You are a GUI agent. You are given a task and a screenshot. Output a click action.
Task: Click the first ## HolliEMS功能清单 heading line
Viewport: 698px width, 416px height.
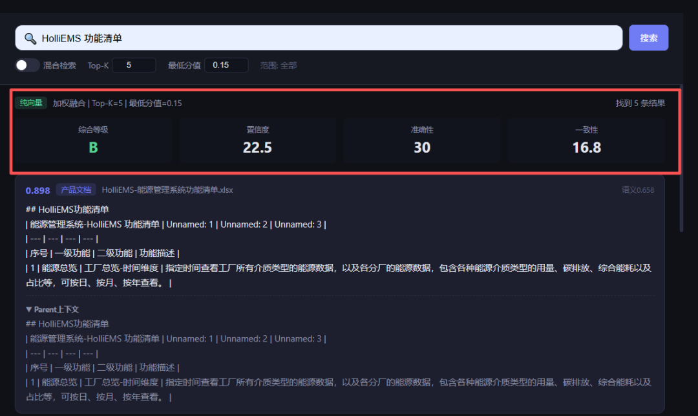tap(67, 210)
